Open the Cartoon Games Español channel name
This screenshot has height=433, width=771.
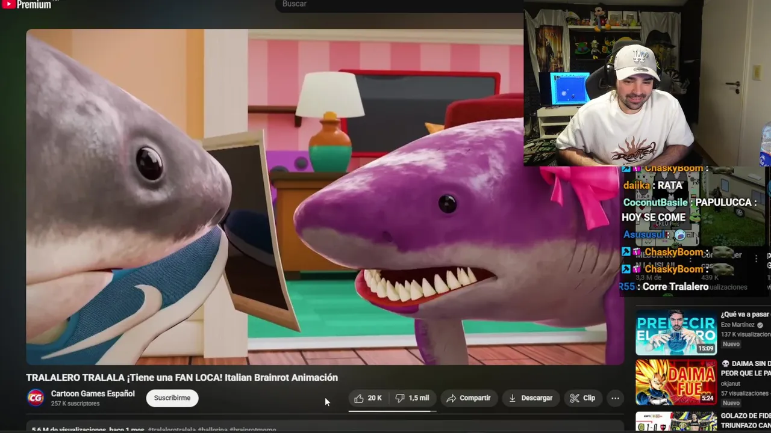(93, 394)
